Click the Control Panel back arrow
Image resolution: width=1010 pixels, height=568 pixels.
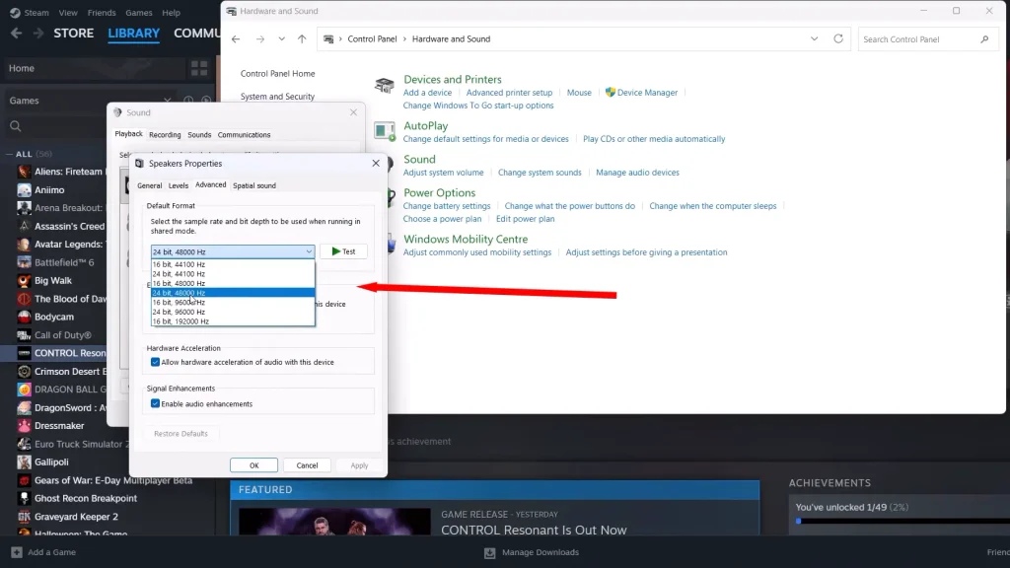tap(236, 39)
